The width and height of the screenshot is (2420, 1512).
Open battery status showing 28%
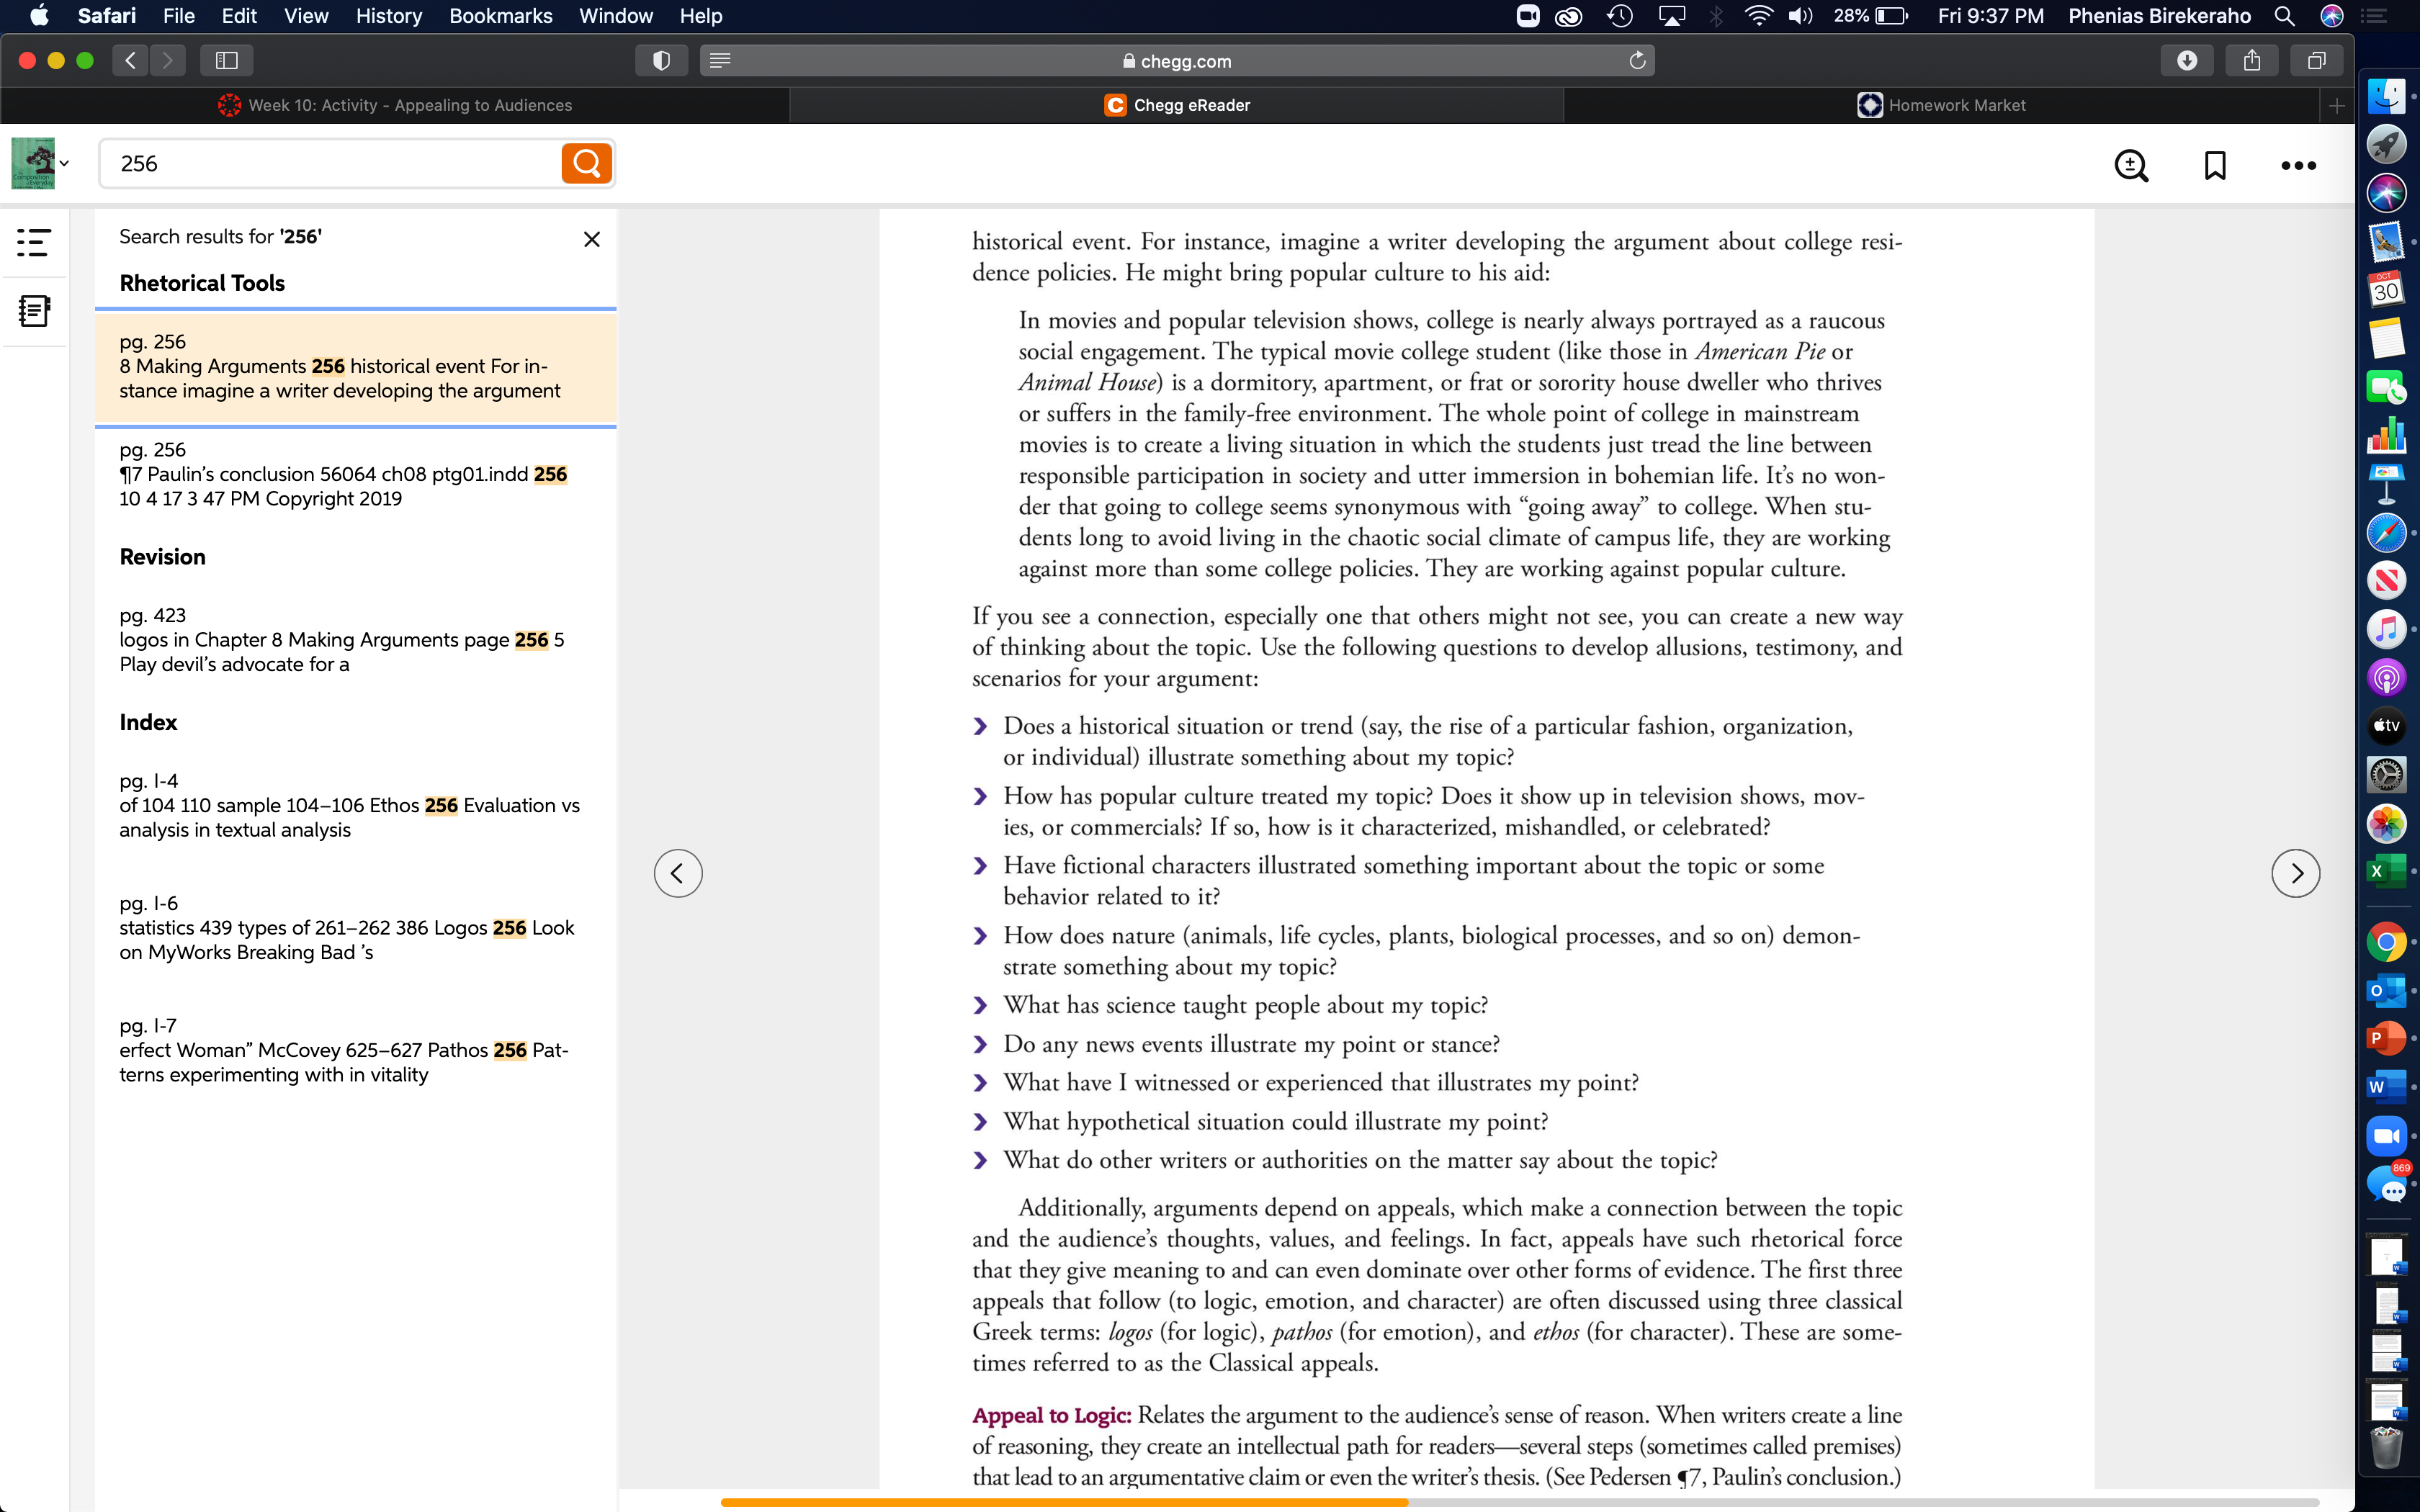pyautogui.click(x=1871, y=16)
